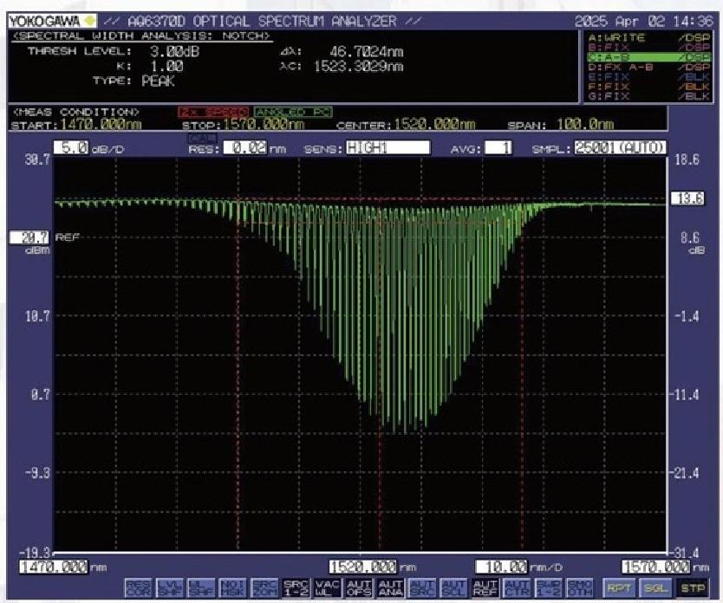The width and height of the screenshot is (723, 603).
Task: Edit the 1470.000 nm start wavelength axis field
Action: 53,567
